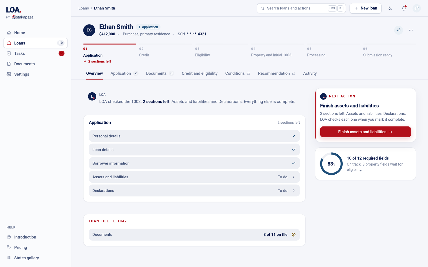Click the ES borrower avatar
Screen dimensions: 428x267
point(89,30)
